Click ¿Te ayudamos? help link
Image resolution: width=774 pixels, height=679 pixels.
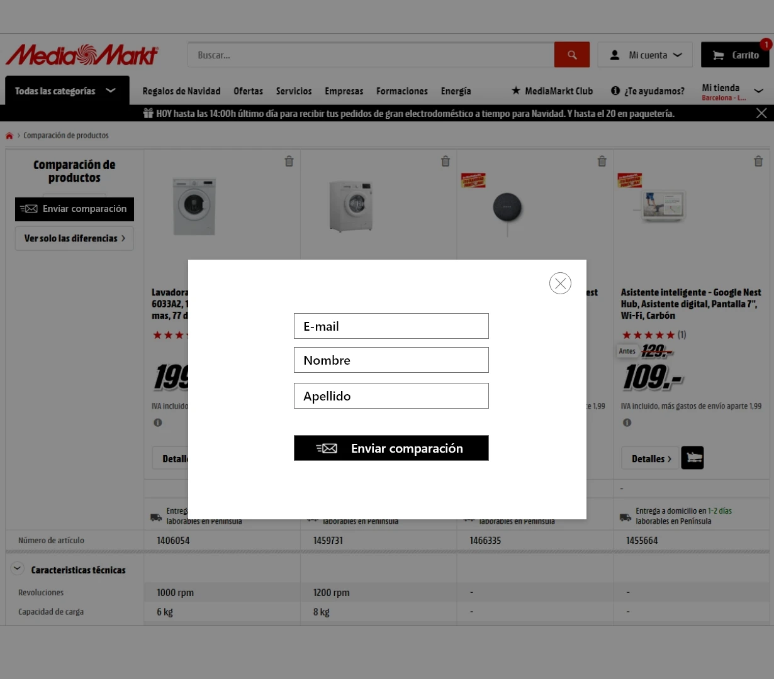point(648,91)
